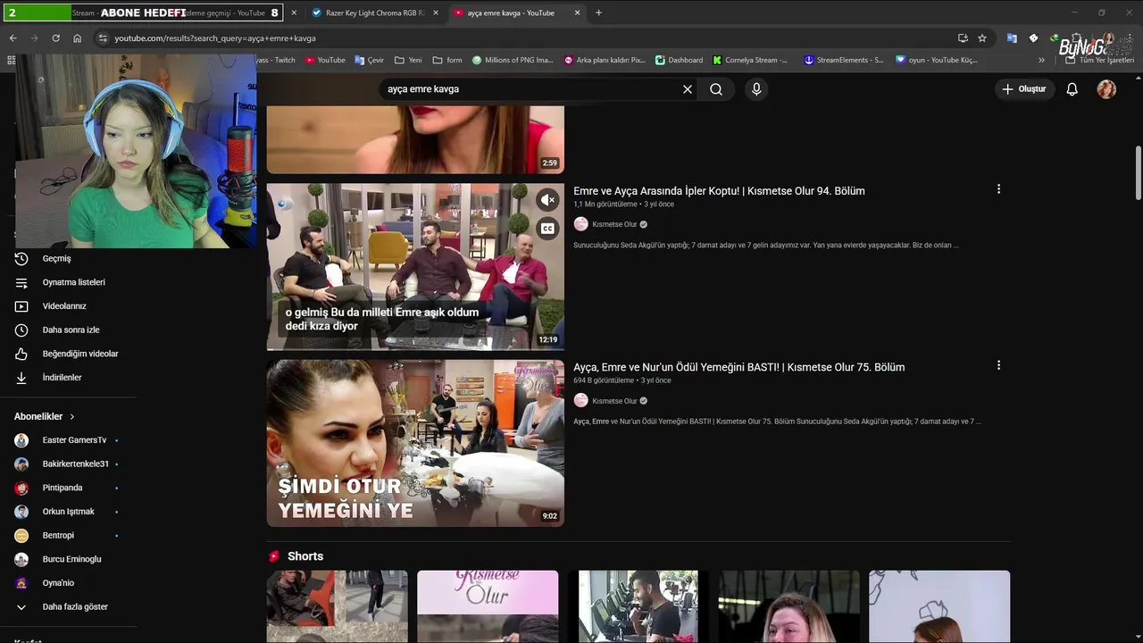
Task: Go to browser home page
Action: pyautogui.click(x=78, y=38)
